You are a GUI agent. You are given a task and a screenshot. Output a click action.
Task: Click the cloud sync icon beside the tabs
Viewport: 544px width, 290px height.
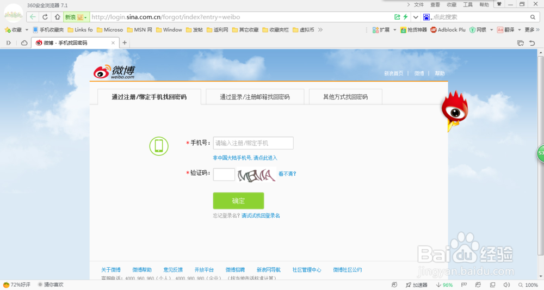(x=24, y=42)
